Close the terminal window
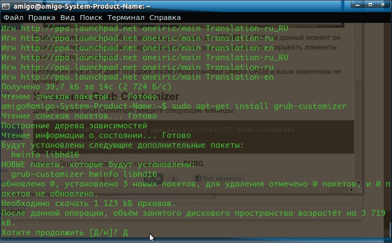The height and width of the screenshot is (243, 392). (383, 4)
